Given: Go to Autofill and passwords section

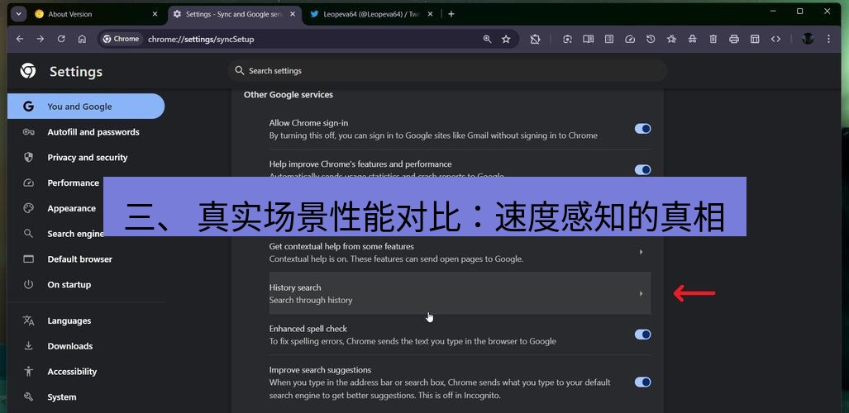Looking at the screenshot, I should click(x=93, y=132).
